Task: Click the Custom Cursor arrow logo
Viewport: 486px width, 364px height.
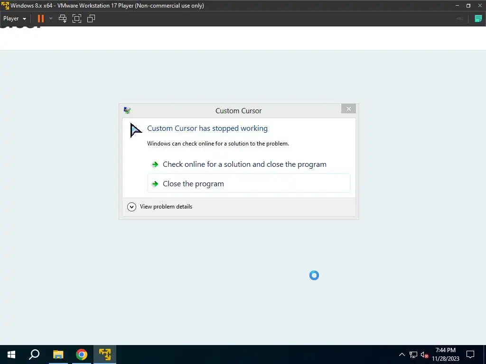Action: tap(136, 130)
